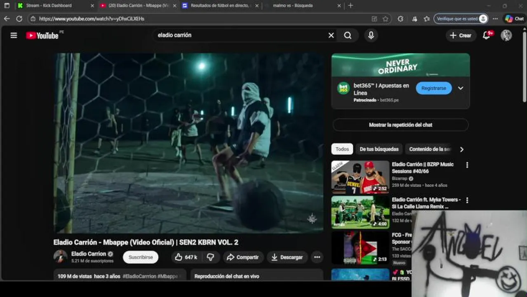Select De tus búsquedas filter chip

click(x=379, y=149)
